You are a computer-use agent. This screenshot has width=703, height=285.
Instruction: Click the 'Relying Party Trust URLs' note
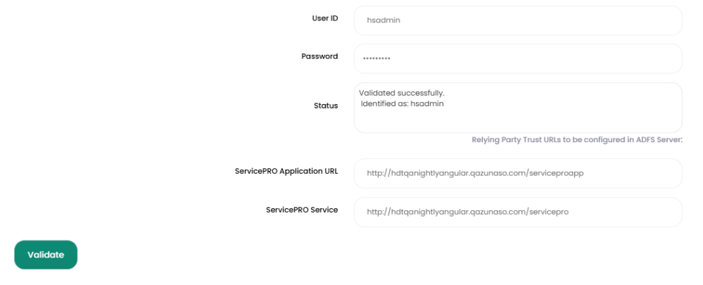pos(577,140)
